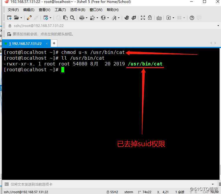Expand the Print dropdown arrow
Viewport: 221px width, 194px height.
pyautogui.click(x=86, y=18)
